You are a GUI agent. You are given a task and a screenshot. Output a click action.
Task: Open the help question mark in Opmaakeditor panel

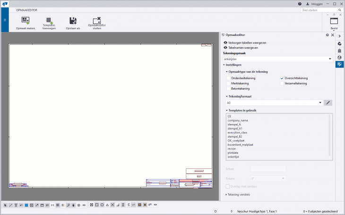click(x=327, y=35)
